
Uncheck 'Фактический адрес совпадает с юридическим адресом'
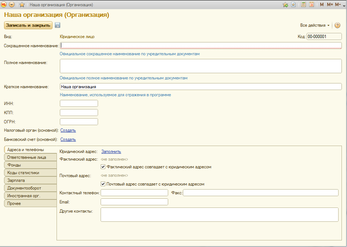point(103,167)
